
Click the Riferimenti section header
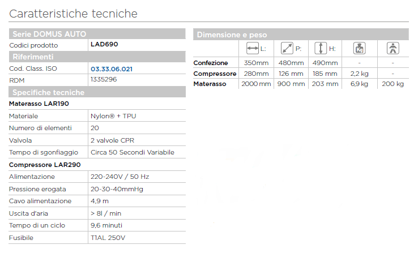coord(33,57)
